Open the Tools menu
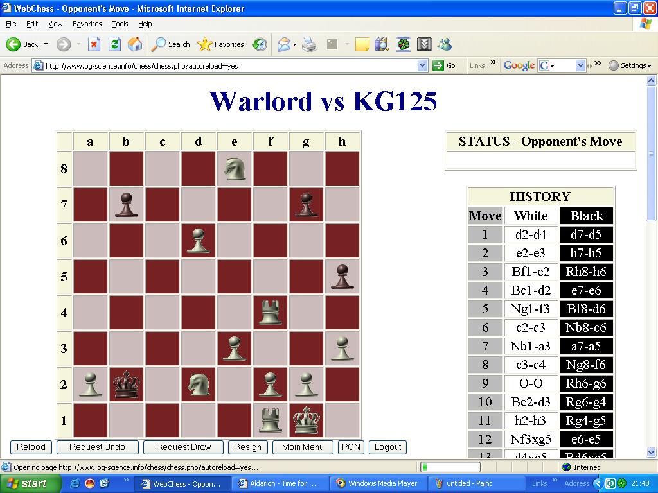658x493 pixels. coord(120,24)
